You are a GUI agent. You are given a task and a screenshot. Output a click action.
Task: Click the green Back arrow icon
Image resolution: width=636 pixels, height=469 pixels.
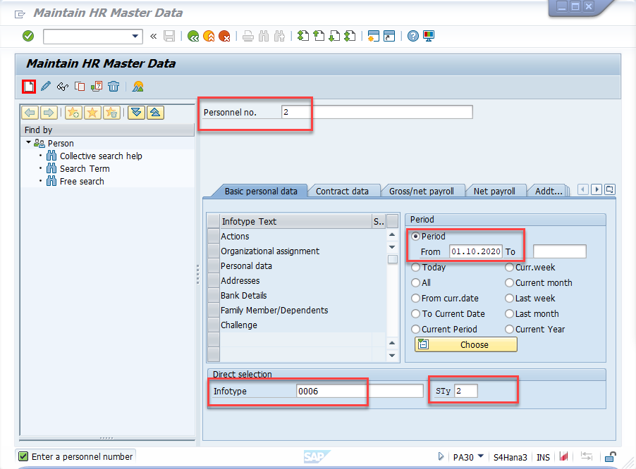click(x=193, y=36)
